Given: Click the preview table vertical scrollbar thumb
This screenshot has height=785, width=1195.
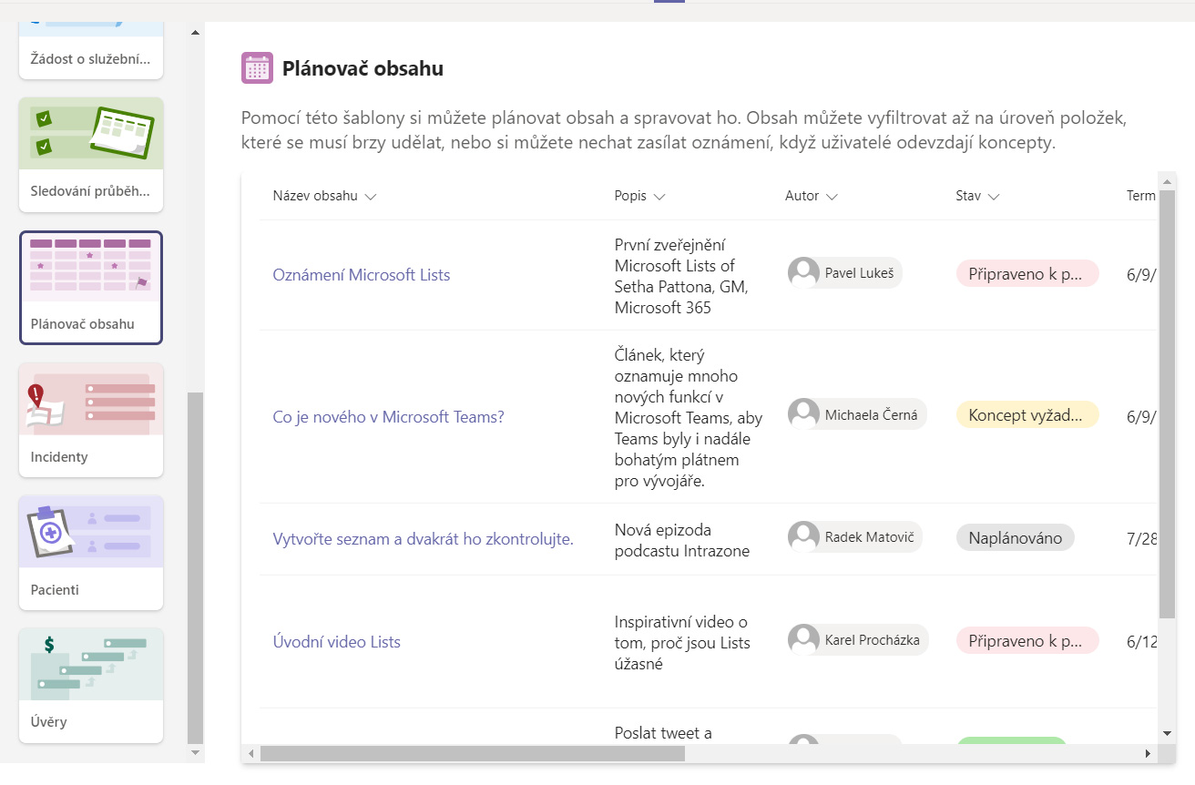Looking at the screenshot, I should coord(1167,404).
